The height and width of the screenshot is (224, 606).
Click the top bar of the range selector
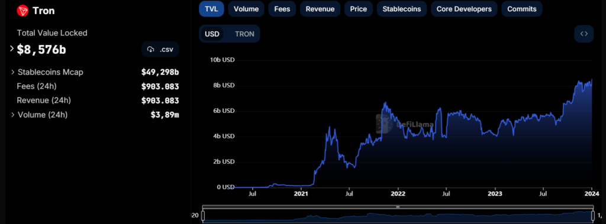tap(398, 207)
